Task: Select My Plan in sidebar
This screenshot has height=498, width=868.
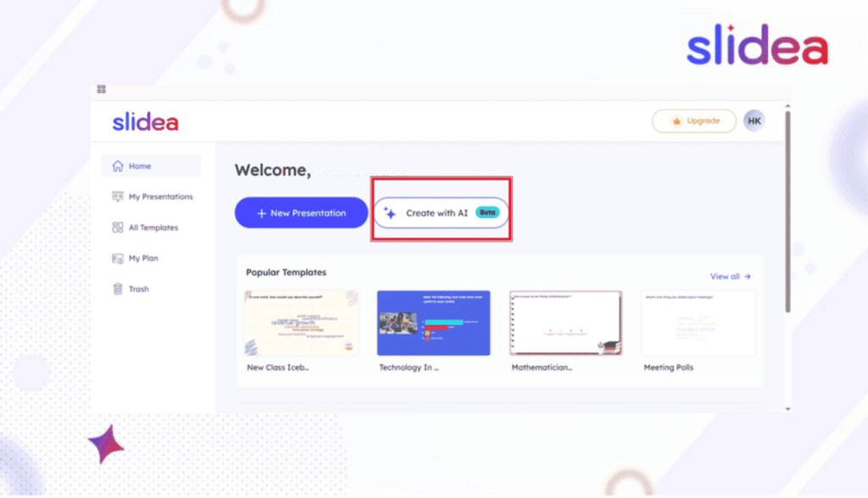Action: tap(135, 258)
